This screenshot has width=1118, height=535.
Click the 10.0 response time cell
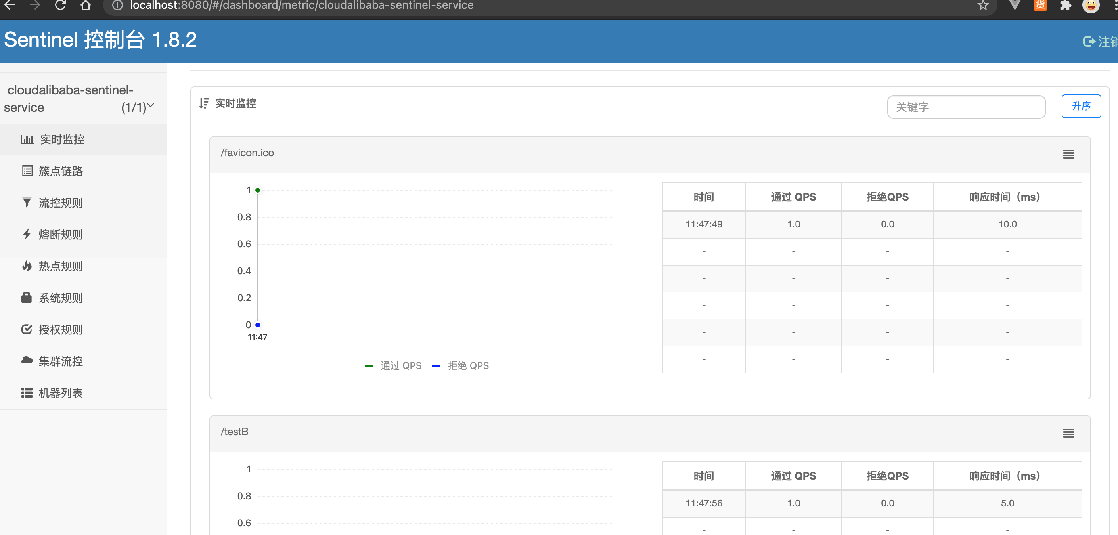pyautogui.click(x=1007, y=224)
